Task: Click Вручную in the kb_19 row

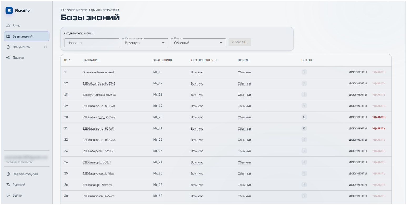Action: [197, 106]
